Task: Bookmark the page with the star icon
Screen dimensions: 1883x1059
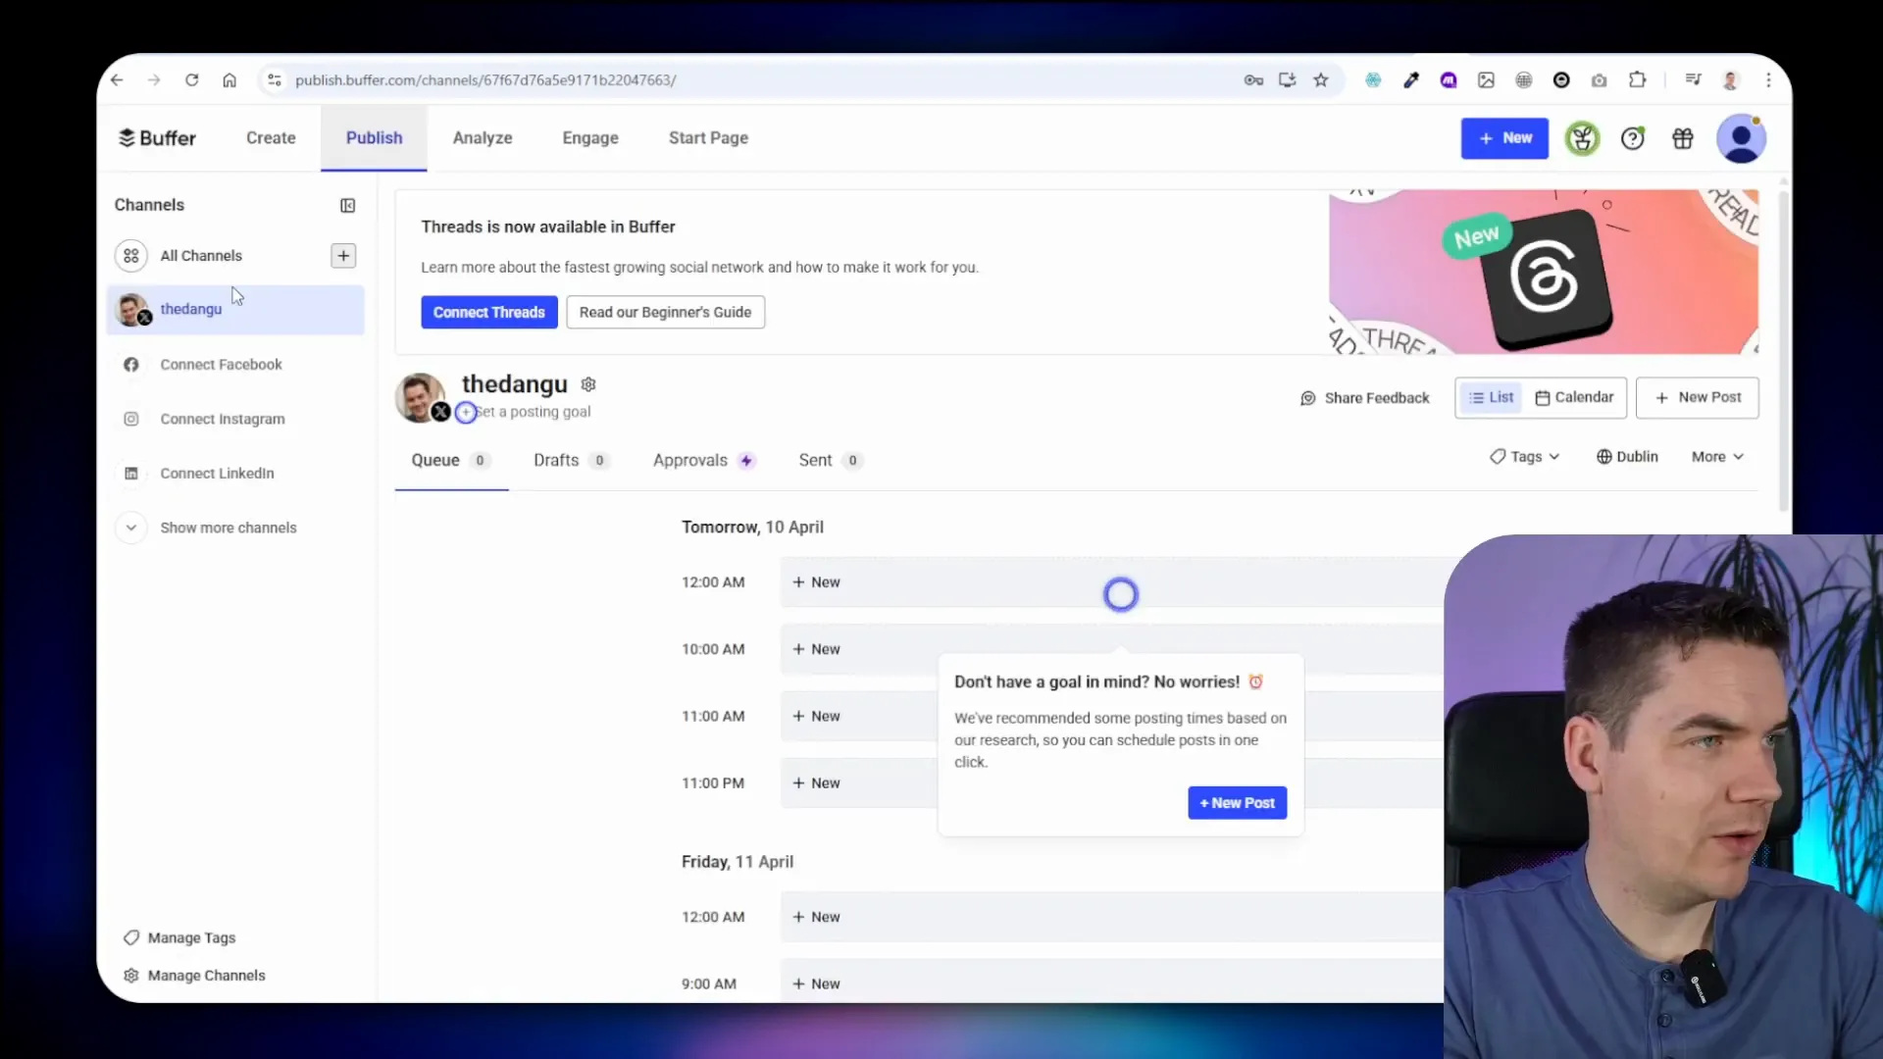Action: [x=1321, y=80]
